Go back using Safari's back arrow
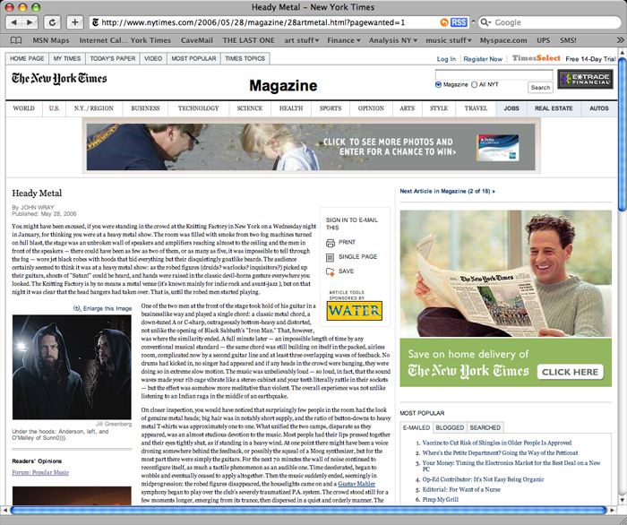This screenshot has width=627, height=525. (14, 22)
